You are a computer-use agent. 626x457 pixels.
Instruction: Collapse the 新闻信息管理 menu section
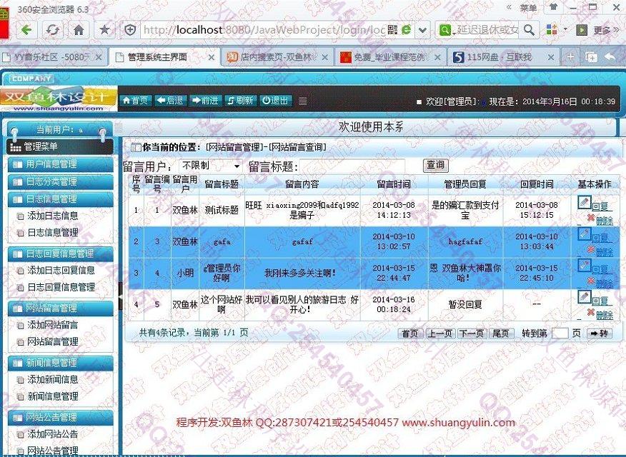pos(60,363)
